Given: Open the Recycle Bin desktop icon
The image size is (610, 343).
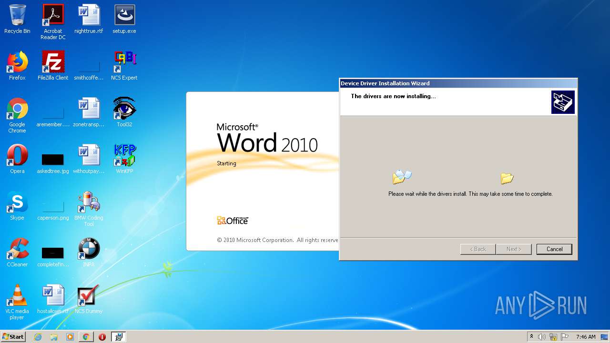Looking at the screenshot, I should pos(17,19).
